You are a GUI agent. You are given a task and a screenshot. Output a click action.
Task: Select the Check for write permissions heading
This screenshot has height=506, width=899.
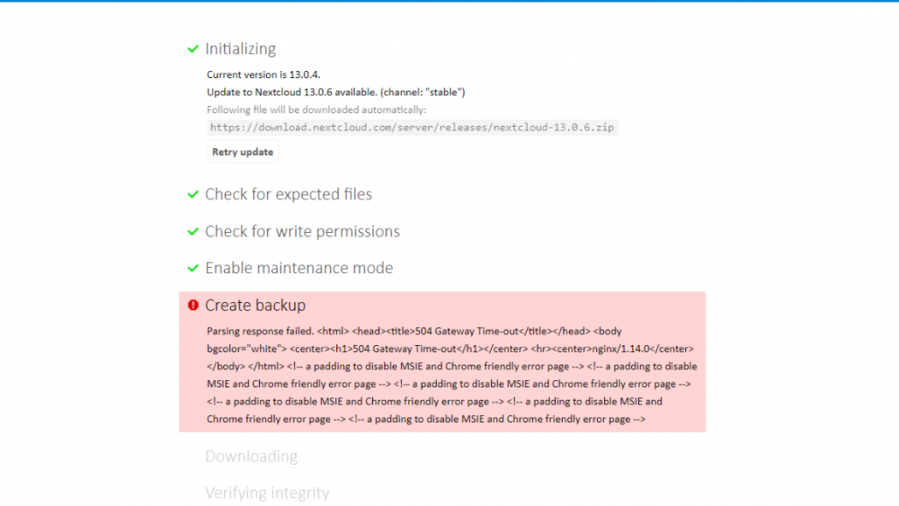302,232
